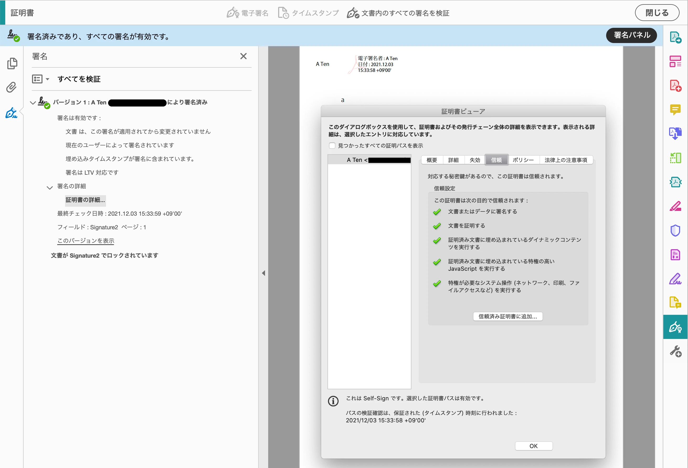Switch to the 概要 tab

coord(432,160)
